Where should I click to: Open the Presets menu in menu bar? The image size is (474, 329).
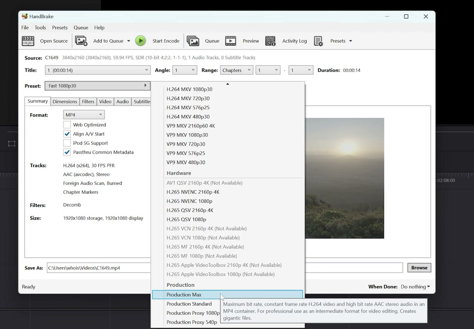click(60, 27)
